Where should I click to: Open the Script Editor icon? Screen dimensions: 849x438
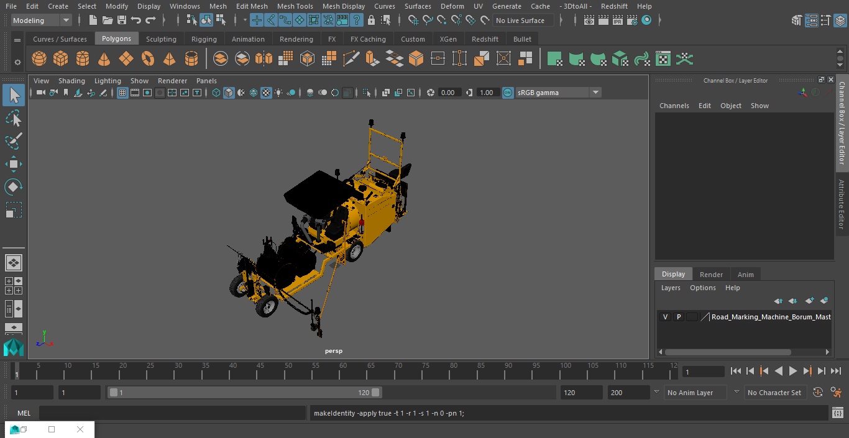837,413
